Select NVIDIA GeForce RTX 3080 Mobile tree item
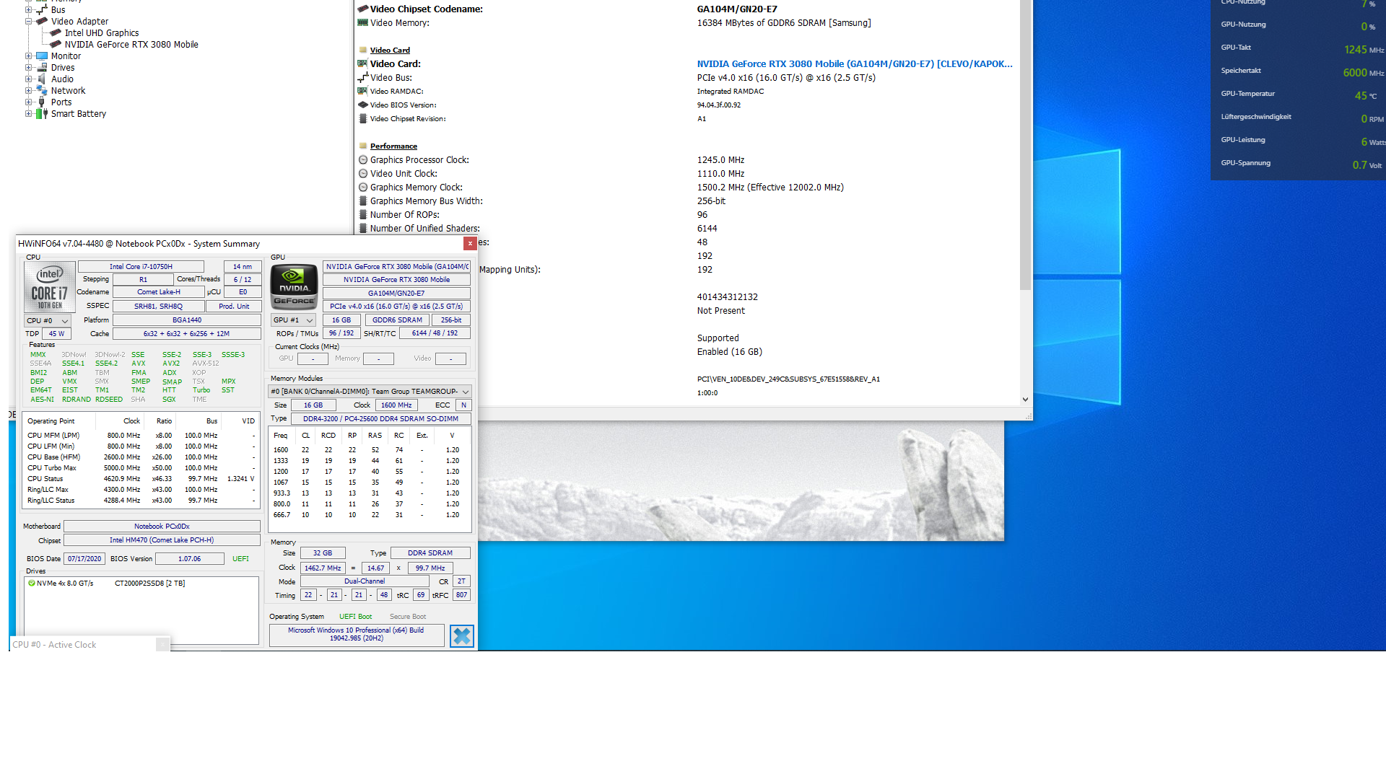 [131, 45]
